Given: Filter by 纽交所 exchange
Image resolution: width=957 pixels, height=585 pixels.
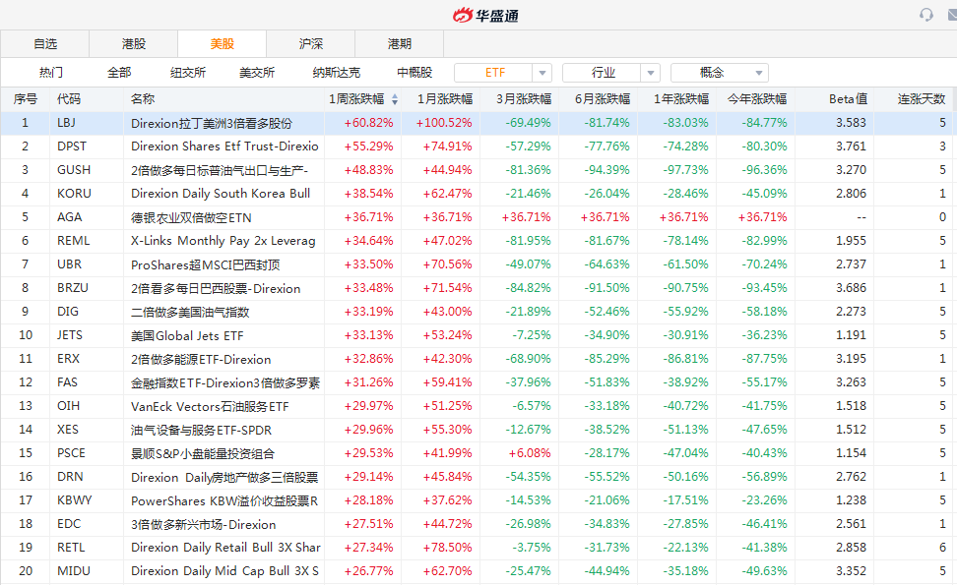Looking at the screenshot, I should tap(188, 73).
